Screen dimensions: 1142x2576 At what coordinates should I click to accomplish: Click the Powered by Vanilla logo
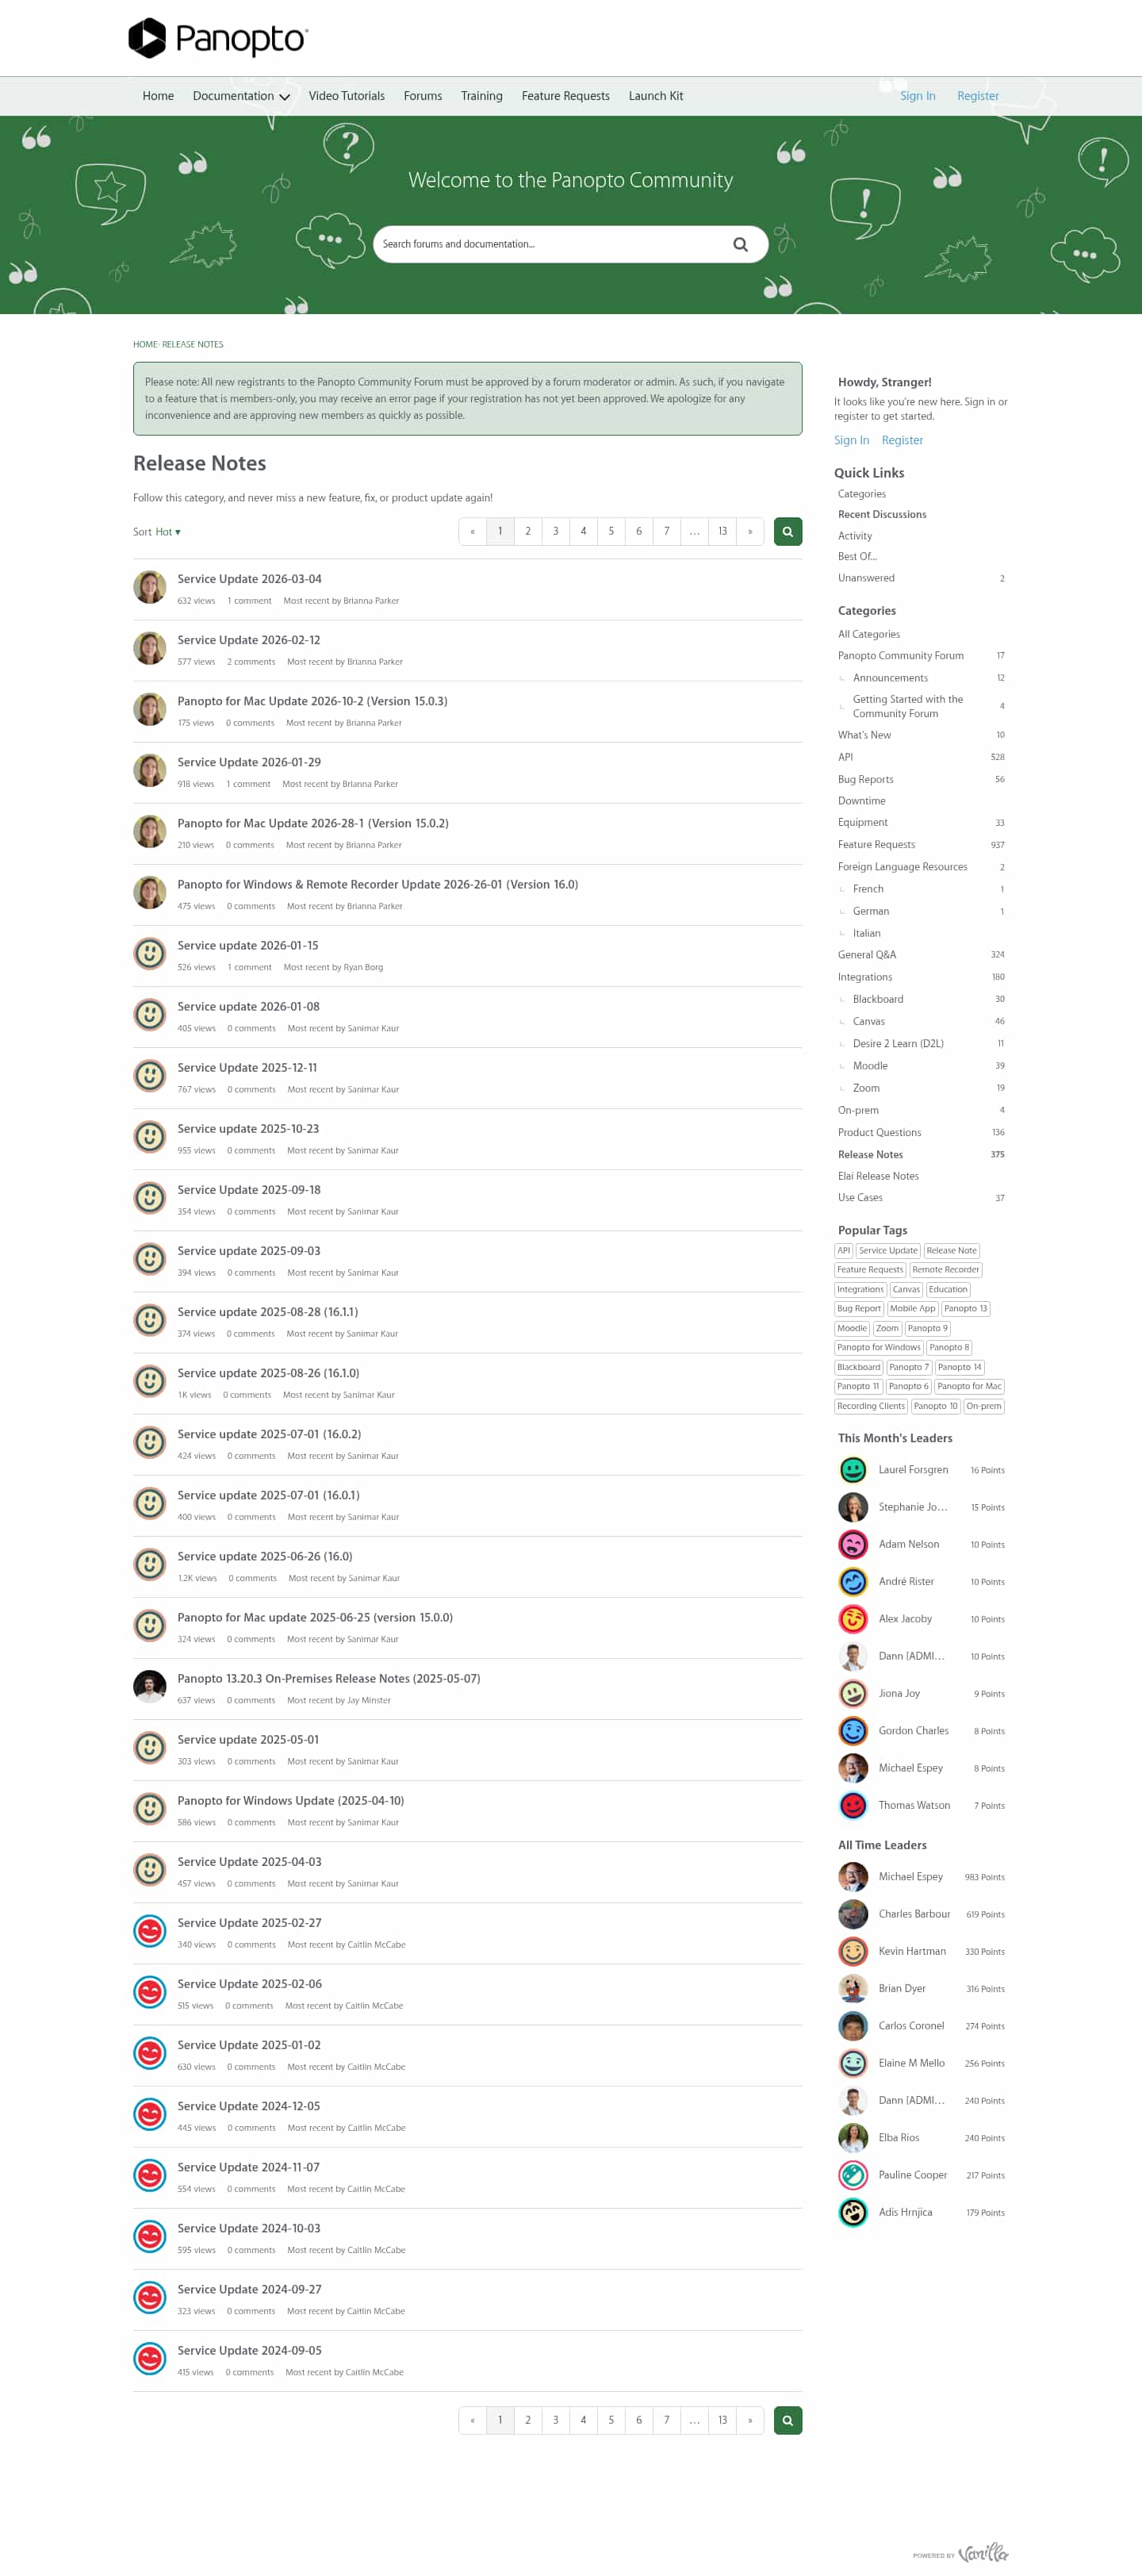click(960, 2553)
